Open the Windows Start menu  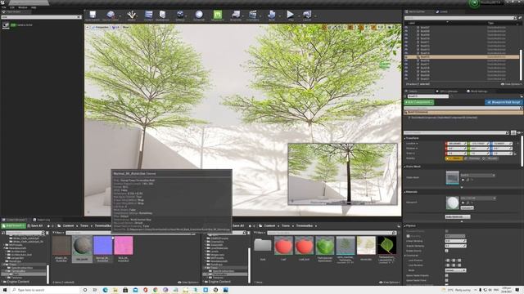5,290
